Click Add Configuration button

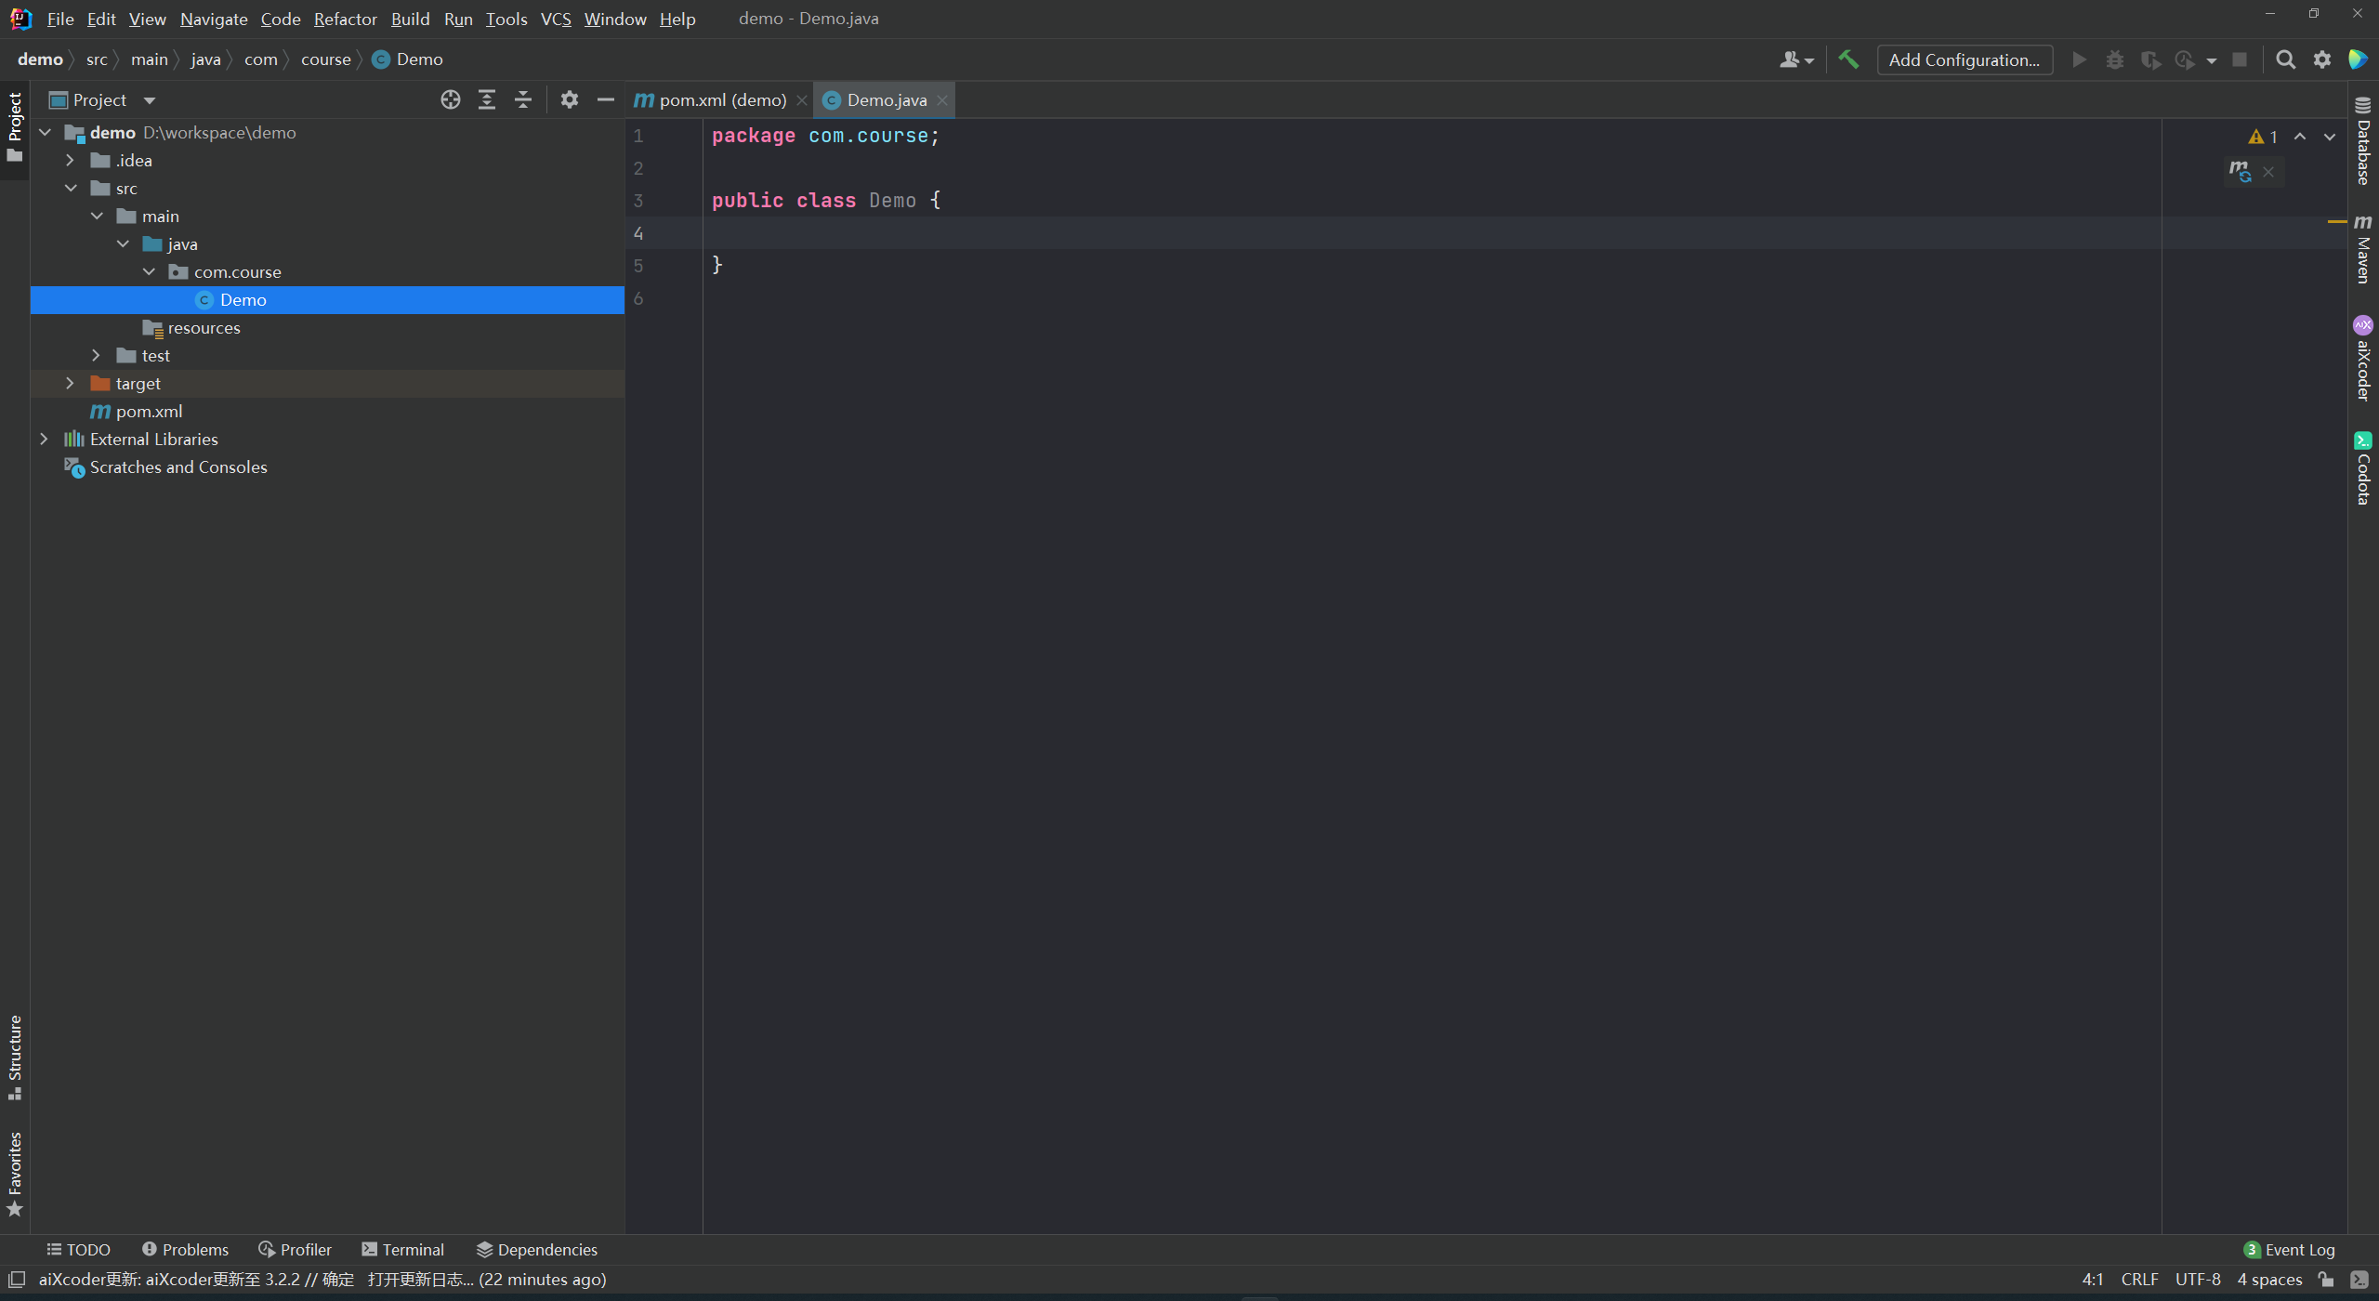[x=1964, y=59]
